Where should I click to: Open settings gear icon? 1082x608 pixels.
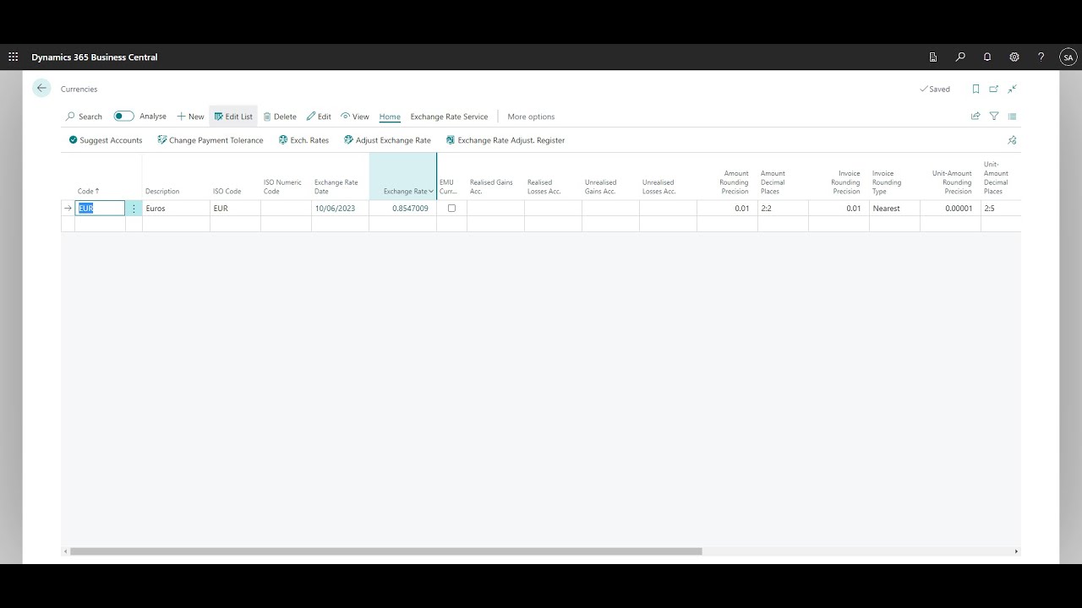(1014, 57)
